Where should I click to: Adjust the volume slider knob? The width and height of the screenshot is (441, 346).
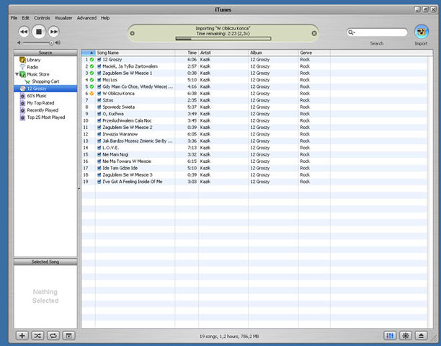point(51,43)
